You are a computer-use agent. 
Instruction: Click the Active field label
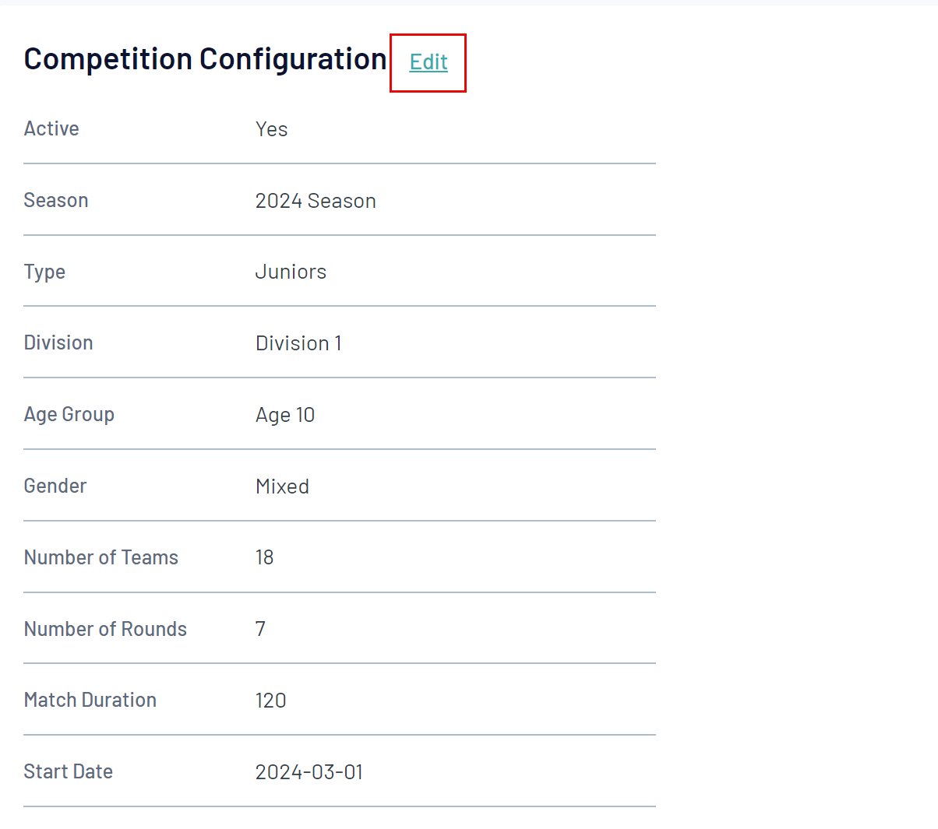[51, 128]
